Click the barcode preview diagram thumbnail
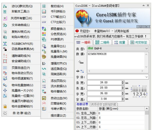152x130 pixels. (139, 91)
